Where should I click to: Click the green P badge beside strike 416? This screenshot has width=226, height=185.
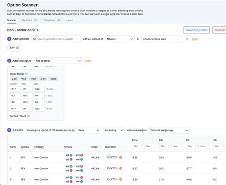coord(71,177)
